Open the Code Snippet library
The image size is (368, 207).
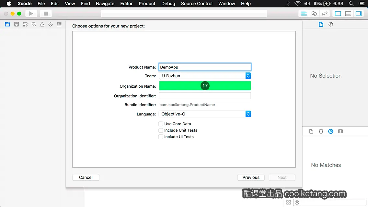point(321,131)
